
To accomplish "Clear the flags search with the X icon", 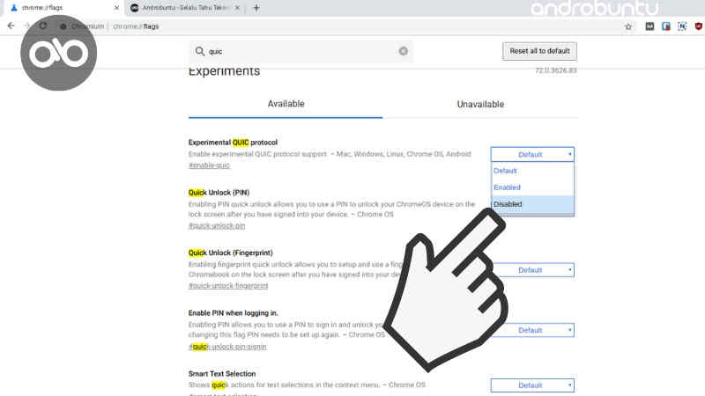I will click(x=404, y=51).
